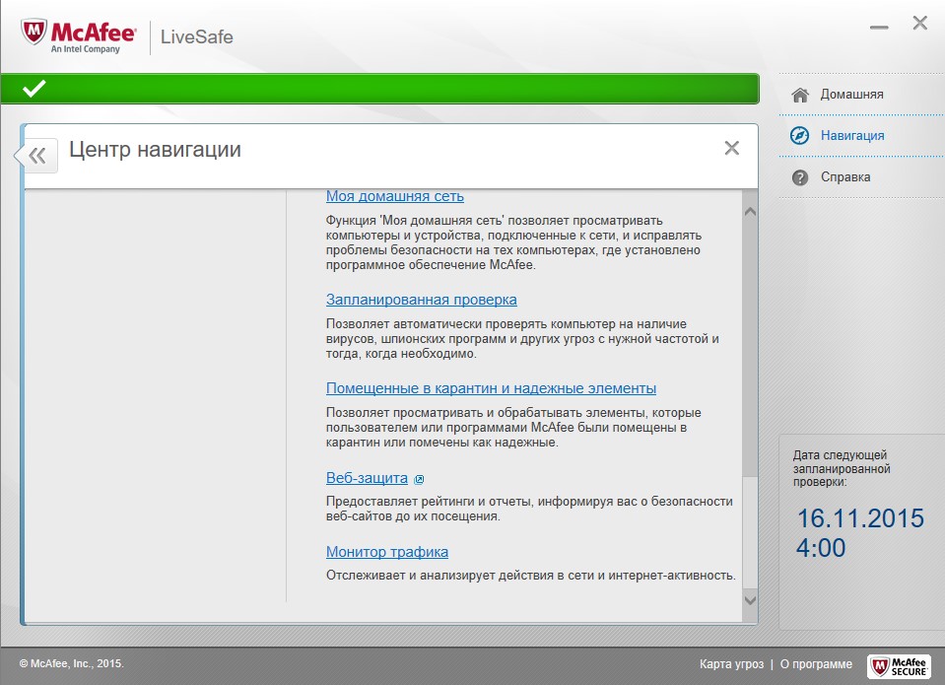Open the О программе link
The height and width of the screenshot is (685, 945).
click(x=816, y=664)
